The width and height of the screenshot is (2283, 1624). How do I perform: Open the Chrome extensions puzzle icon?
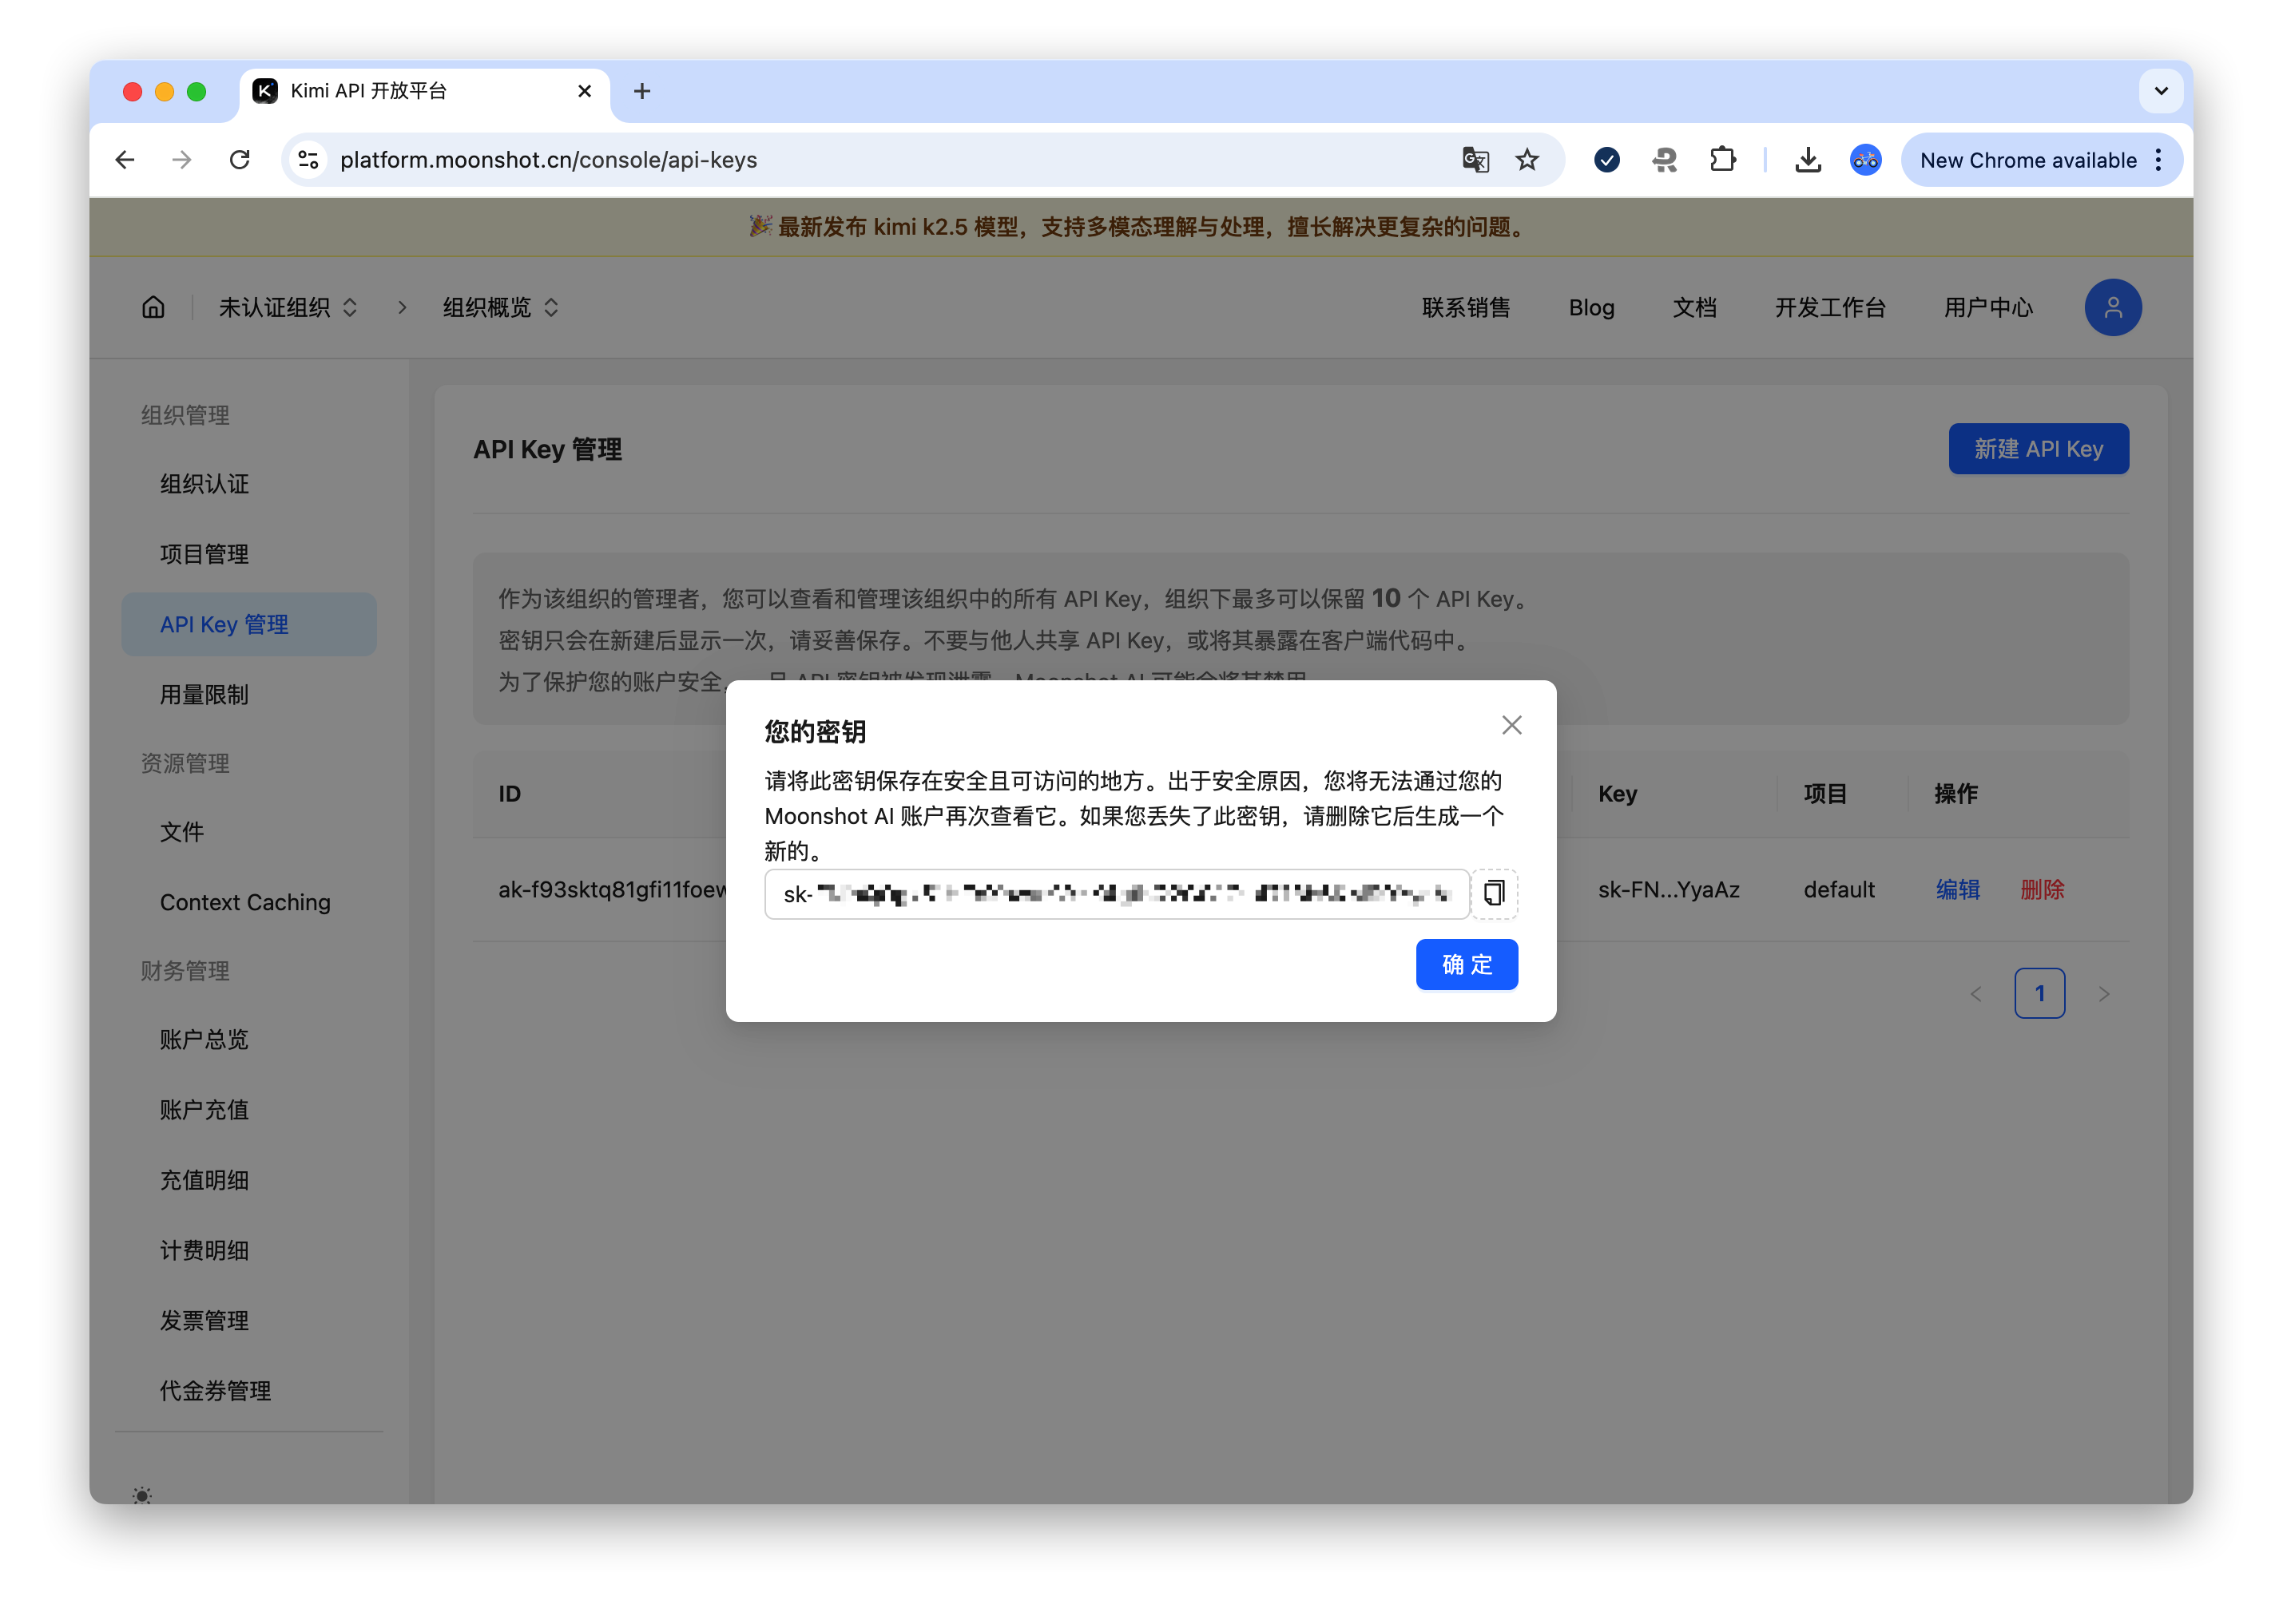click(x=1723, y=160)
